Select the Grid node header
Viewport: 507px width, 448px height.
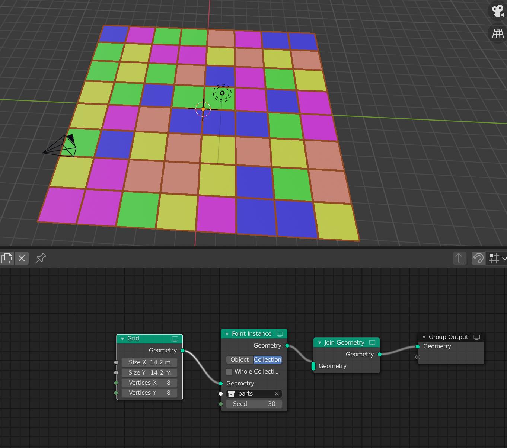click(150, 339)
